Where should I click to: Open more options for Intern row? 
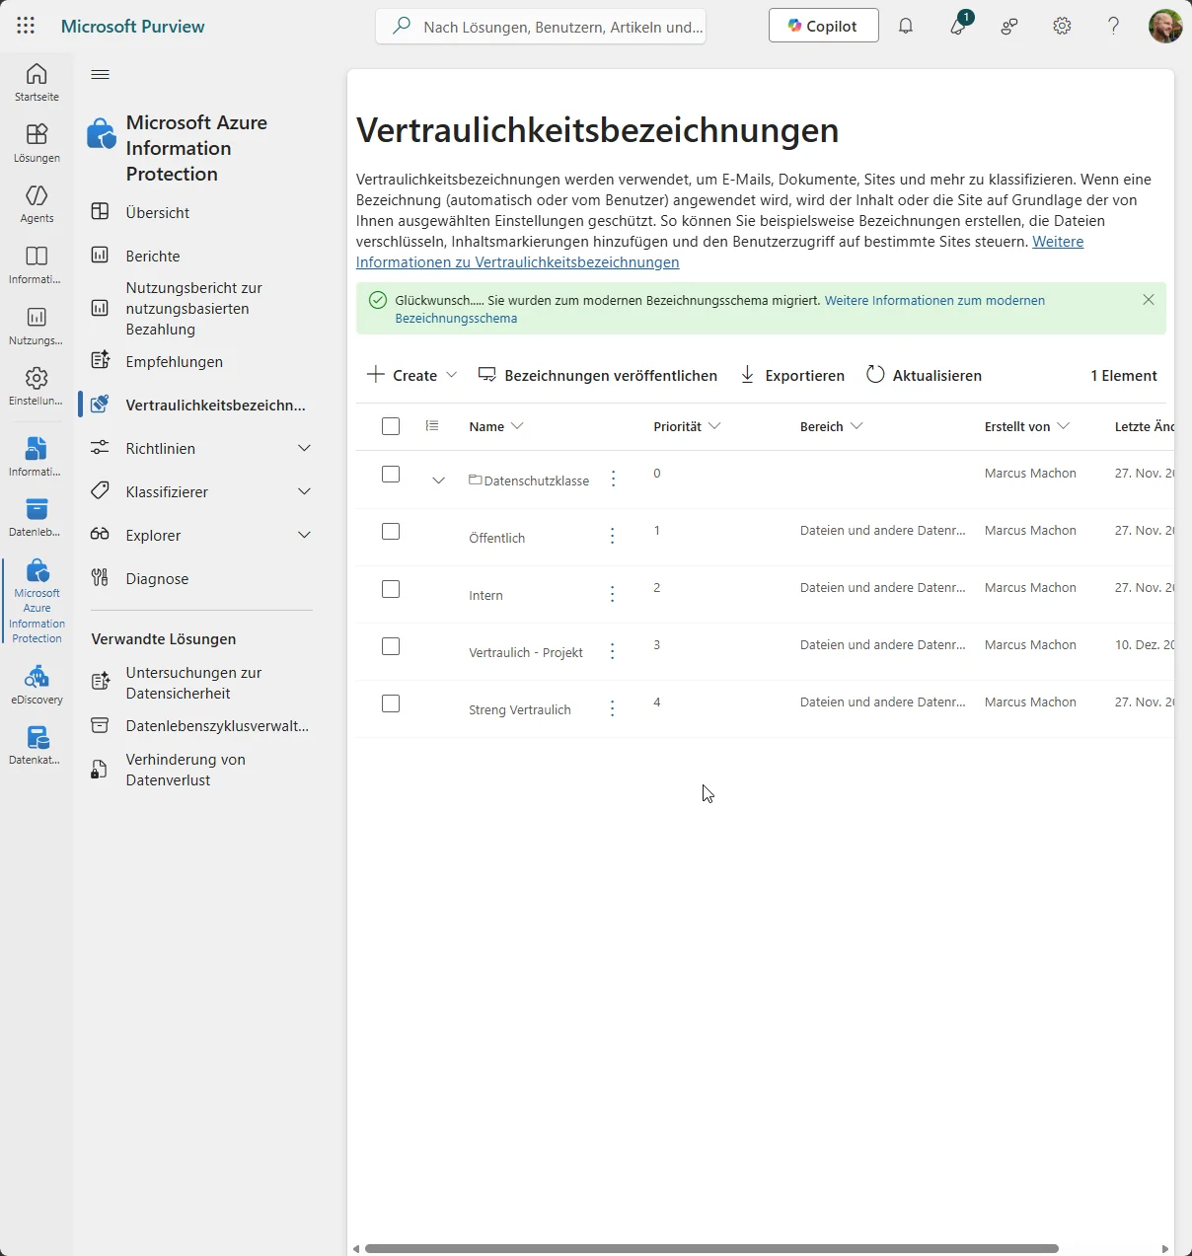pyautogui.click(x=613, y=593)
